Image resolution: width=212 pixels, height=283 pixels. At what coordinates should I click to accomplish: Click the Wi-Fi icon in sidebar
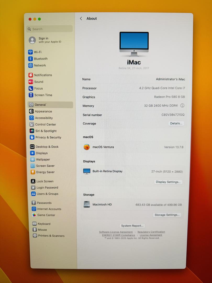point(31,52)
